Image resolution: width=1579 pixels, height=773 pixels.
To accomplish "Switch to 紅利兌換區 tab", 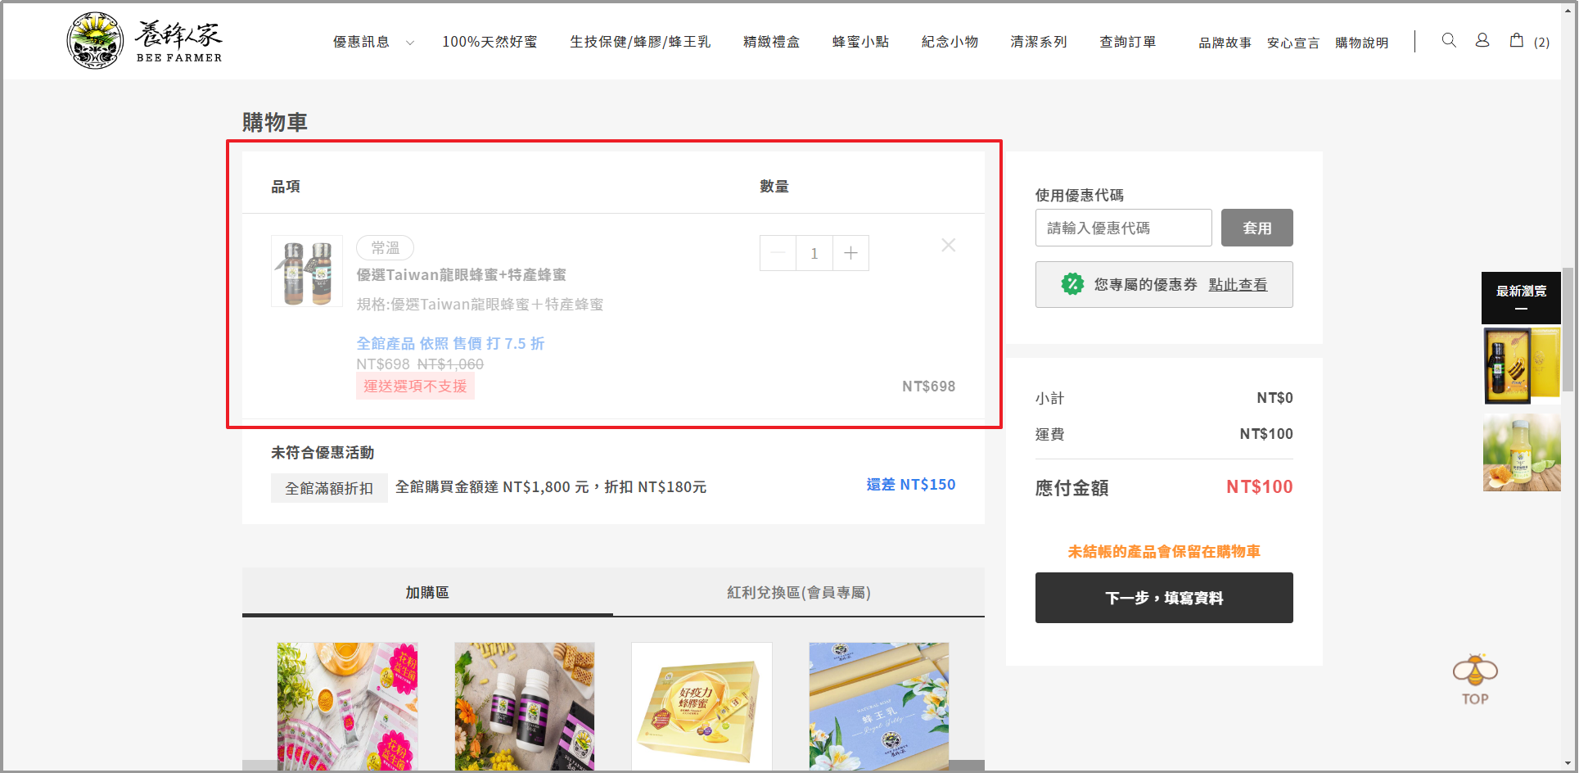I will [798, 592].
